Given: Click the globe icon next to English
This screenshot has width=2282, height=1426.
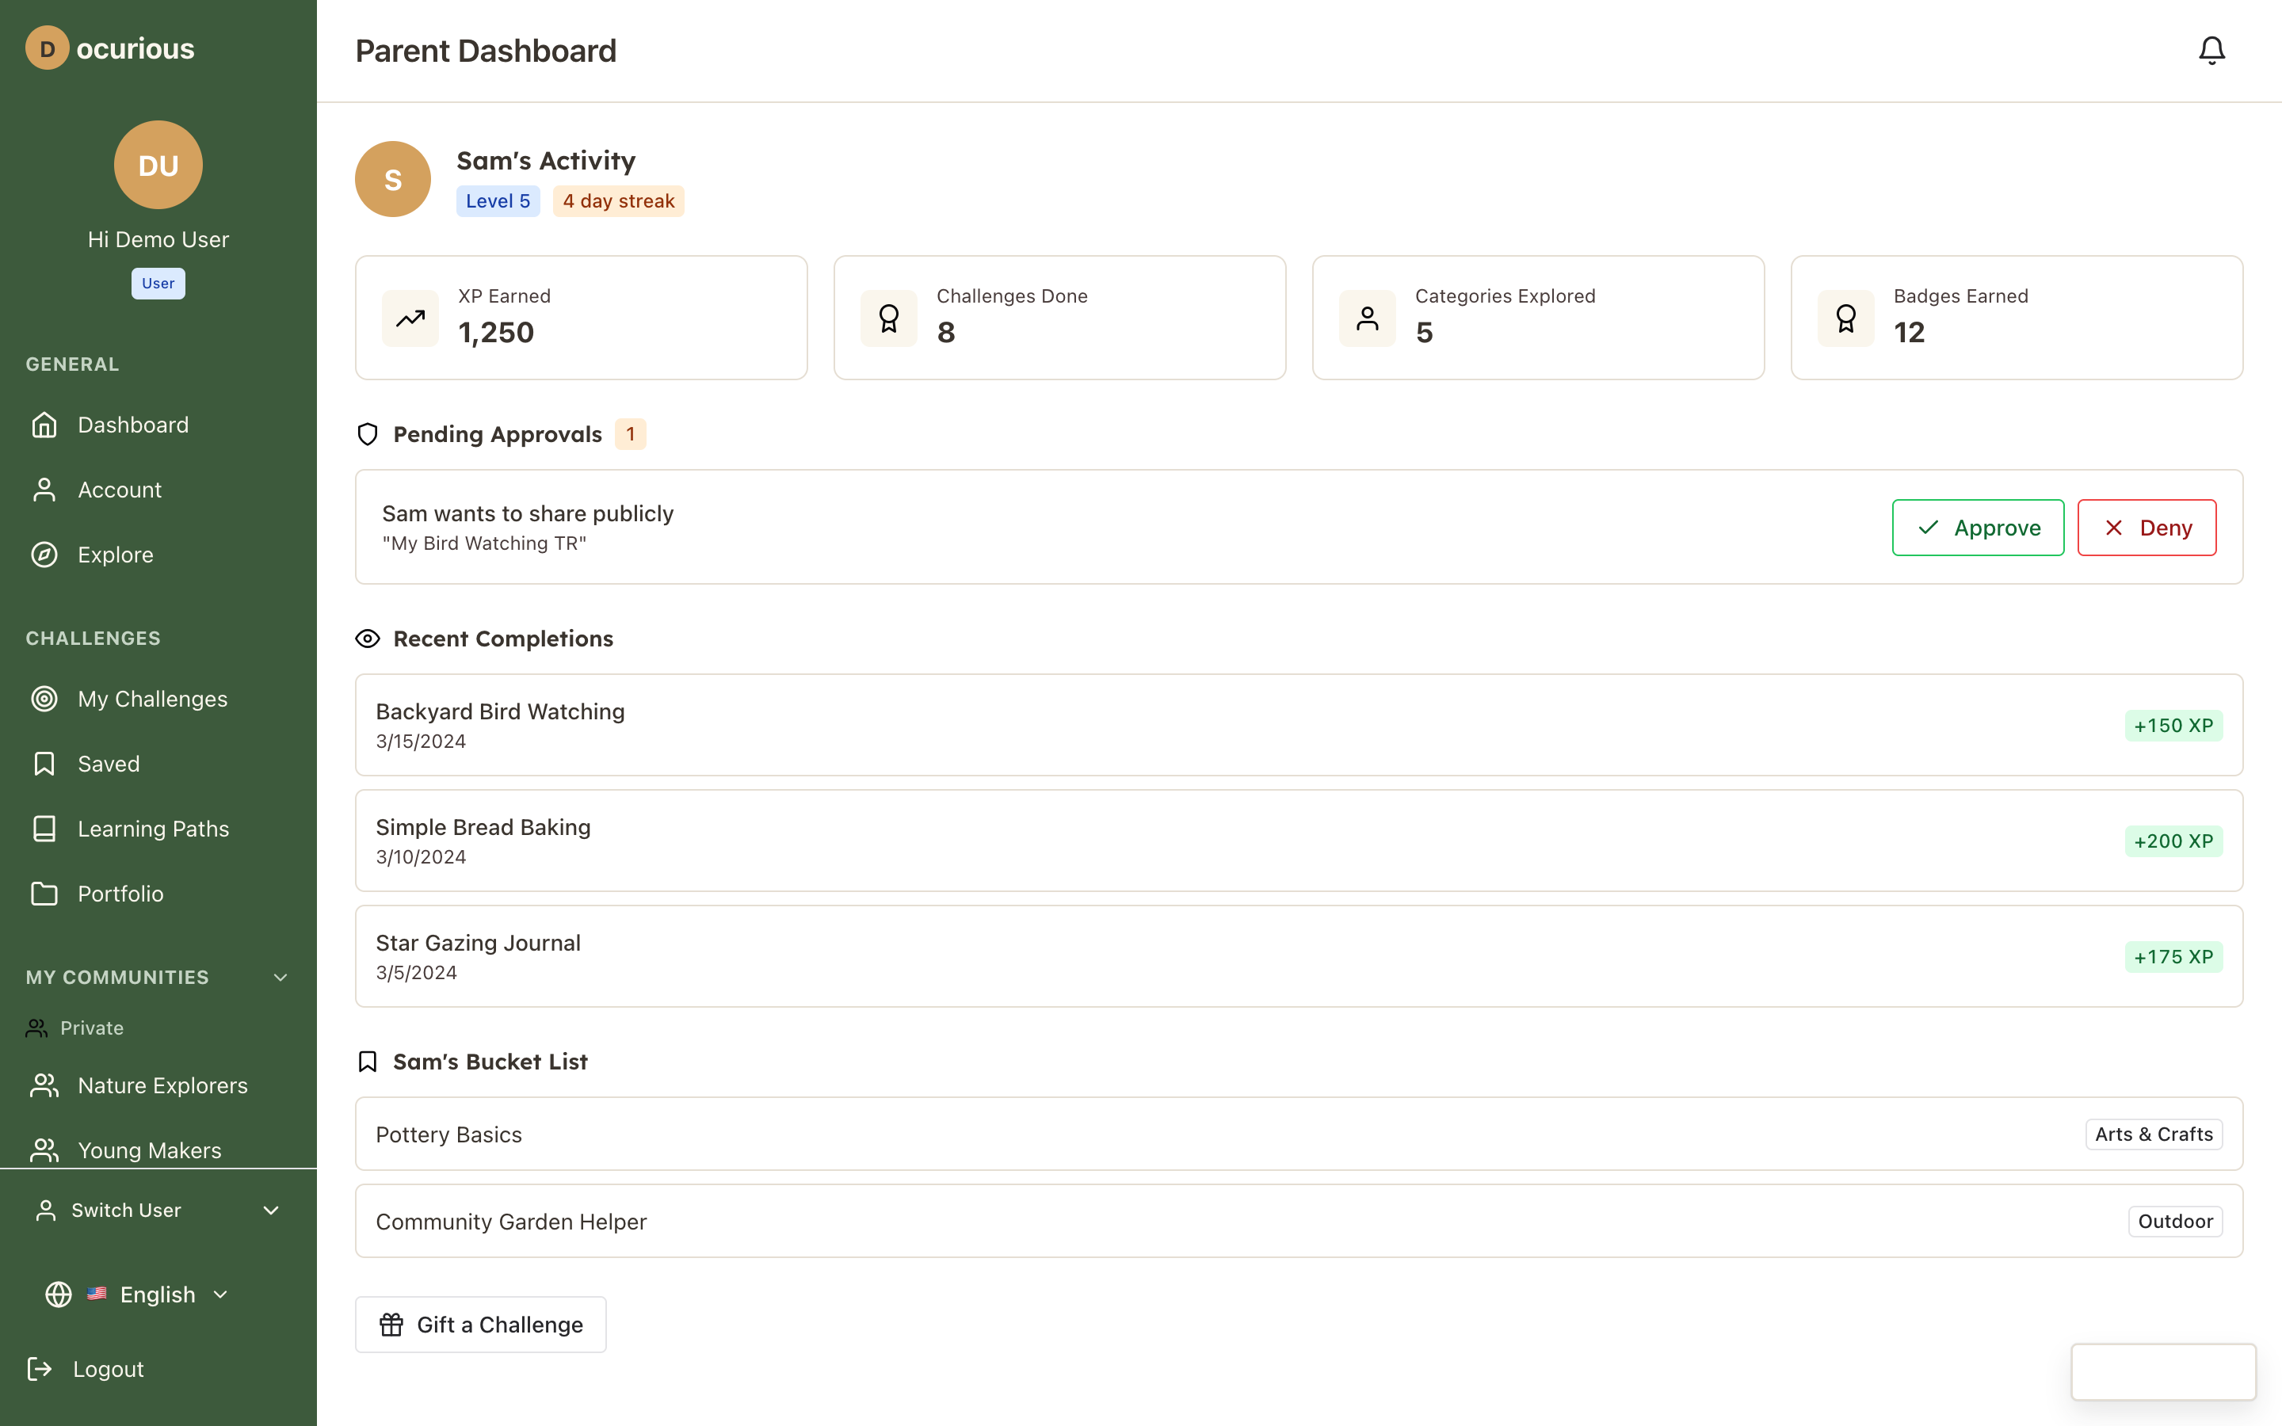Looking at the screenshot, I should tap(58, 1294).
